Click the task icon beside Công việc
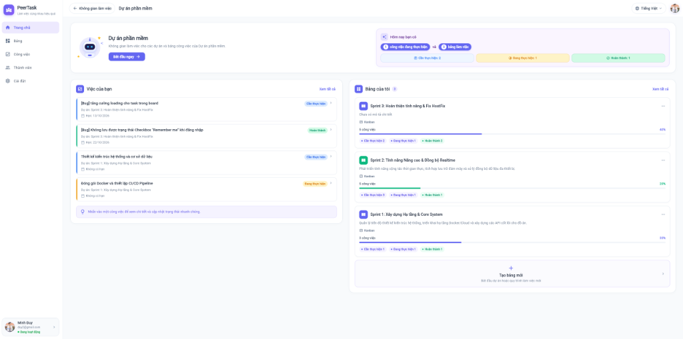Screen dimensions: 683x339 (8, 55)
